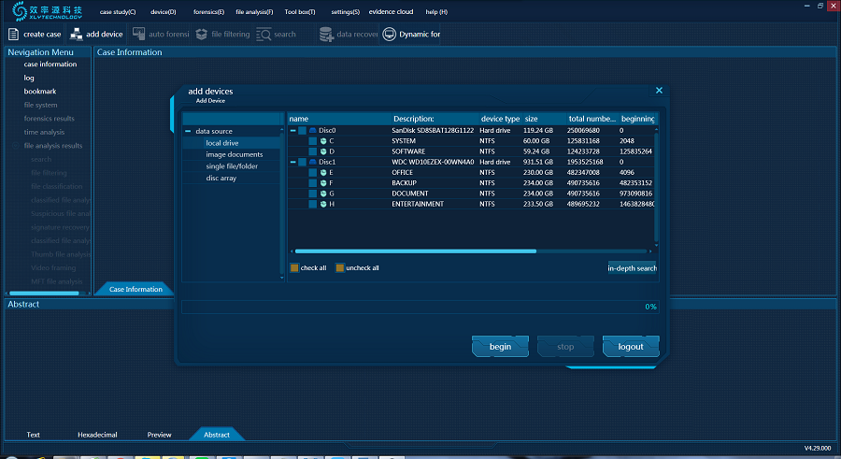Click the in-depth search button
841x459 pixels.
[633, 268]
